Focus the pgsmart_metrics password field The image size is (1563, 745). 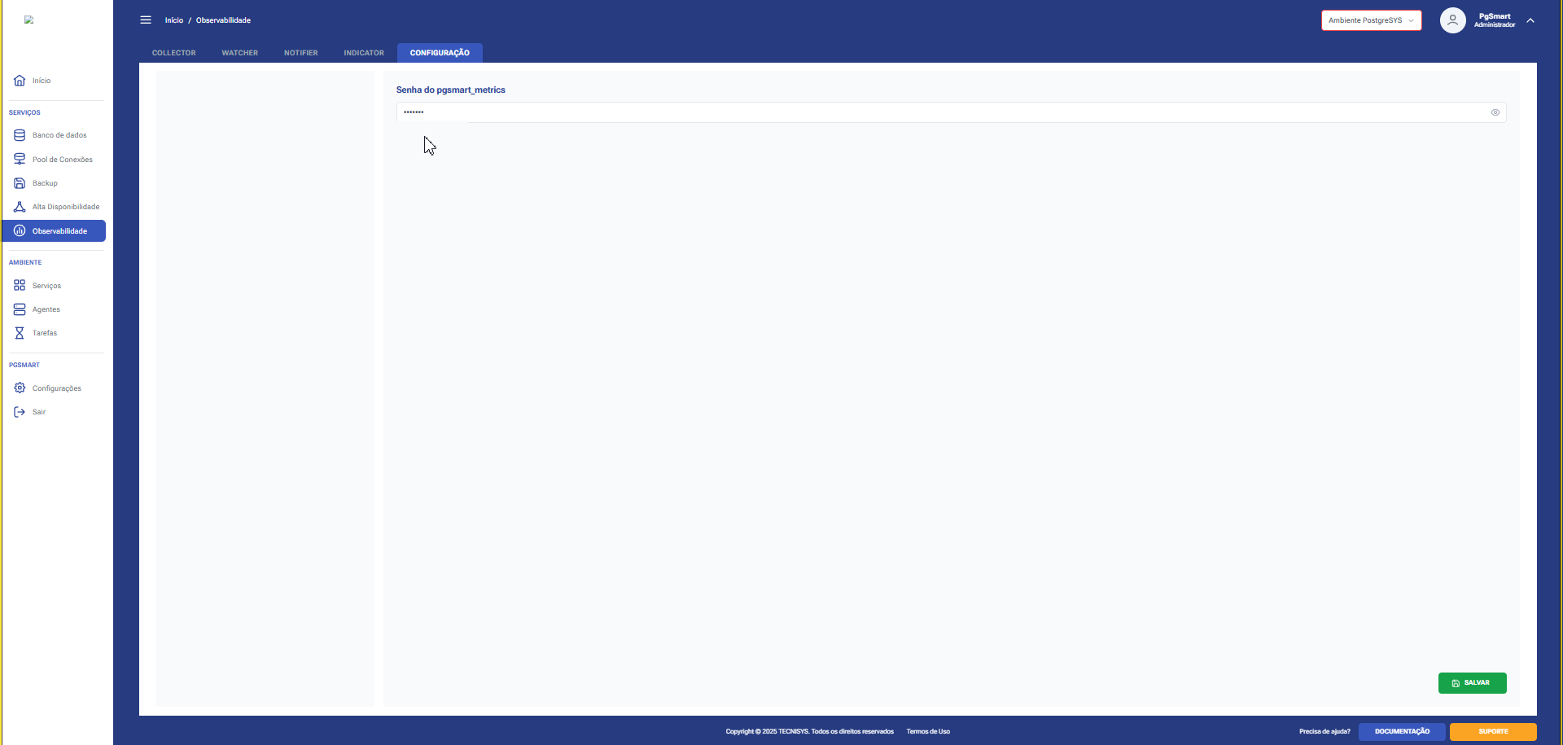936,112
